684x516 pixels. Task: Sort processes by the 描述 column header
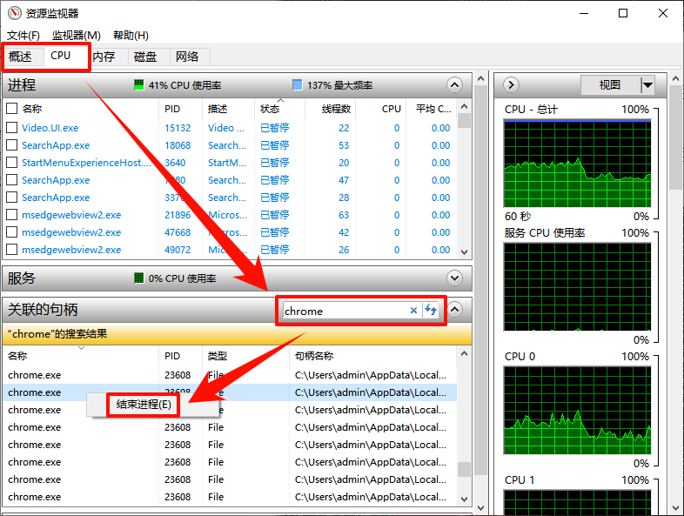(x=228, y=109)
